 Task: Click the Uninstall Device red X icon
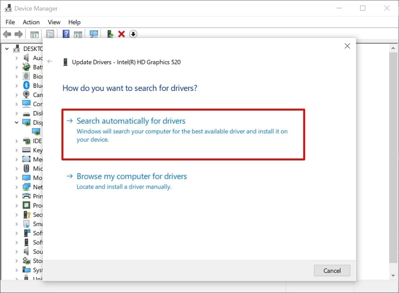click(x=121, y=34)
